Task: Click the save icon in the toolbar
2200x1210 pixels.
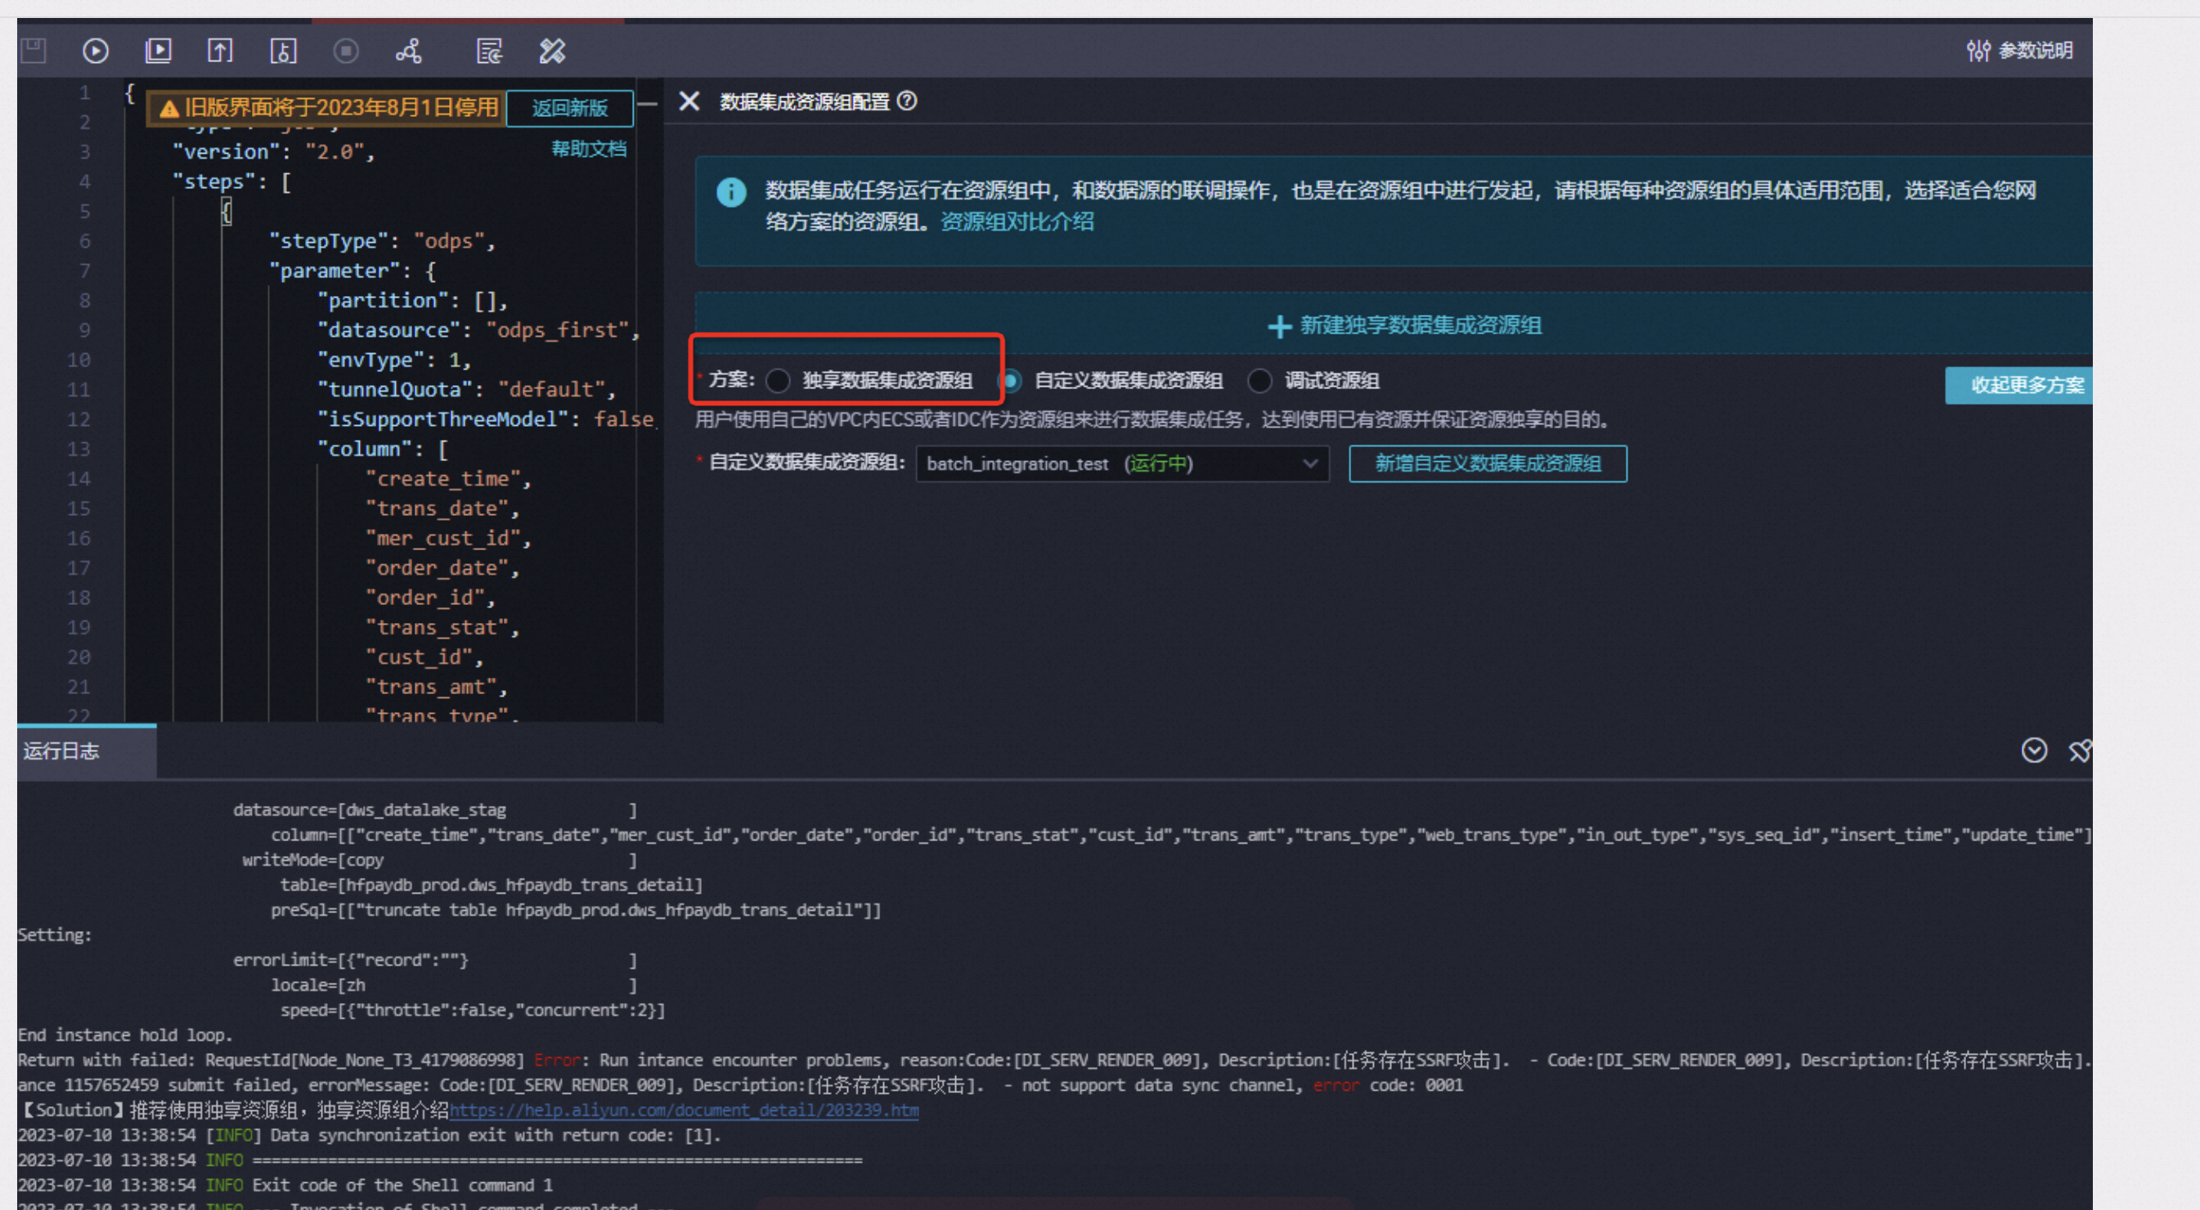Action: [34, 51]
